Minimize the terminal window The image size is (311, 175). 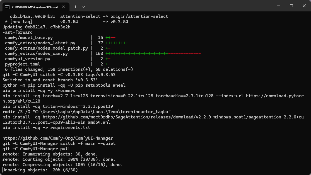pyautogui.click(x=278, y=6)
